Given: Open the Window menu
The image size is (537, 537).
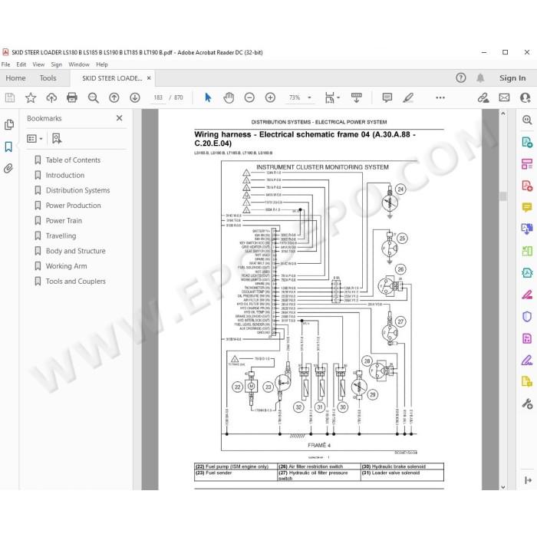Looking at the screenshot, I should [79, 64].
